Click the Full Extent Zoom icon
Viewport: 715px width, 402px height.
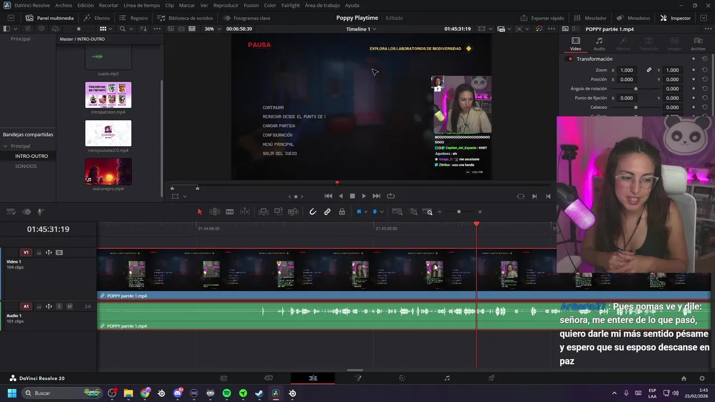[x=397, y=212]
